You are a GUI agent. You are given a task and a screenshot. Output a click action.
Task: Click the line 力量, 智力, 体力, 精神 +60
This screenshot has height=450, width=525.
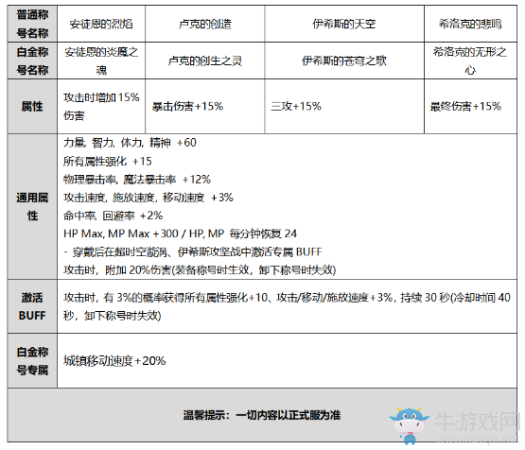130,143
